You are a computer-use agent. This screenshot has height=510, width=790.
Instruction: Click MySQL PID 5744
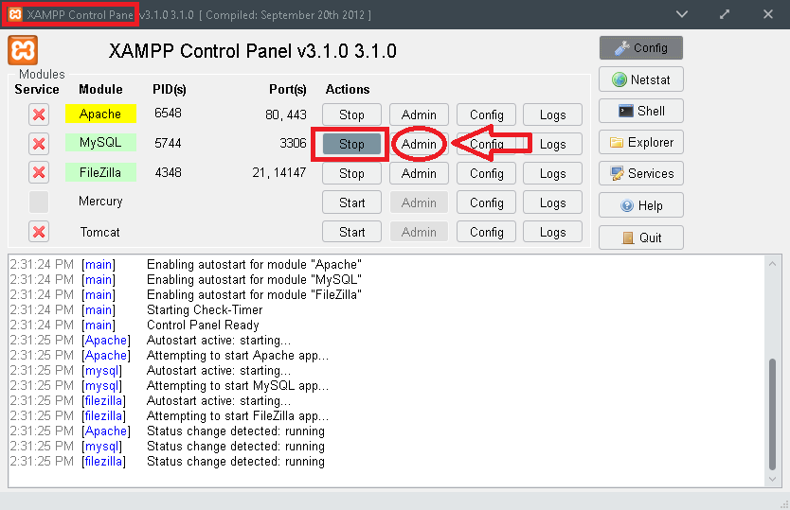168,143
